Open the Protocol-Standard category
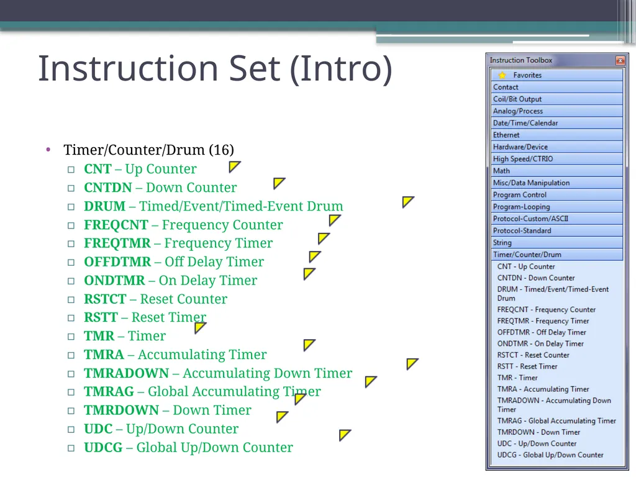 click(557, 231)
